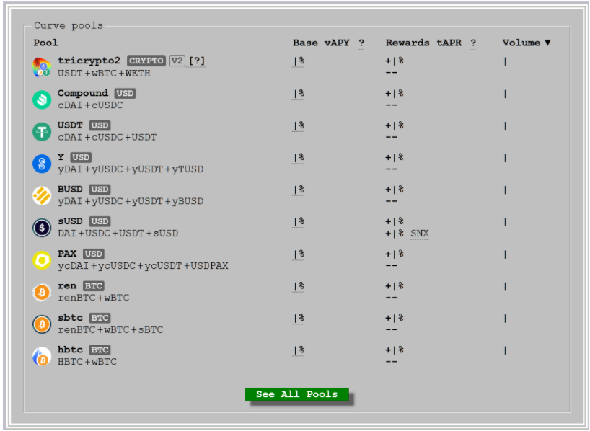Click the SNX reward label in sUSD row
Image resolution: width=590 pixels, height=431 pixels.
point(420,234)
